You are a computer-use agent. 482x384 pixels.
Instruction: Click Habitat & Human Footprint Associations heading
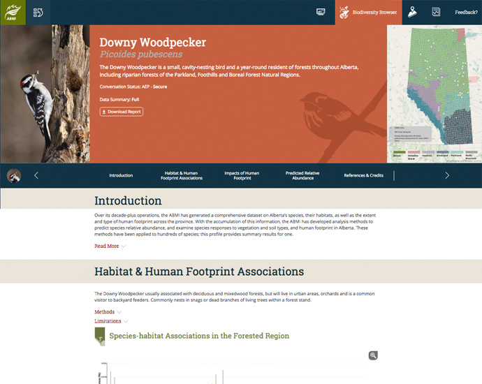click(x=199, y=272)
